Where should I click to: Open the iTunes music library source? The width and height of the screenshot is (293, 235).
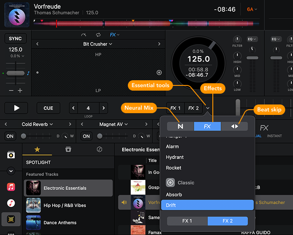coord(11,203)
